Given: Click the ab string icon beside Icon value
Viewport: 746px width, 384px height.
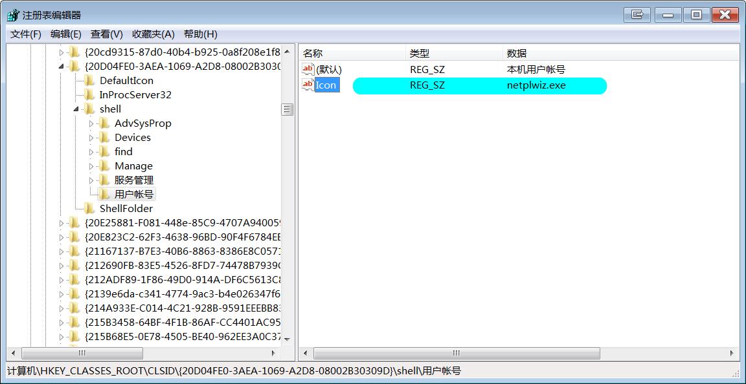Looking at the screenshot, I should click(309, 85).
